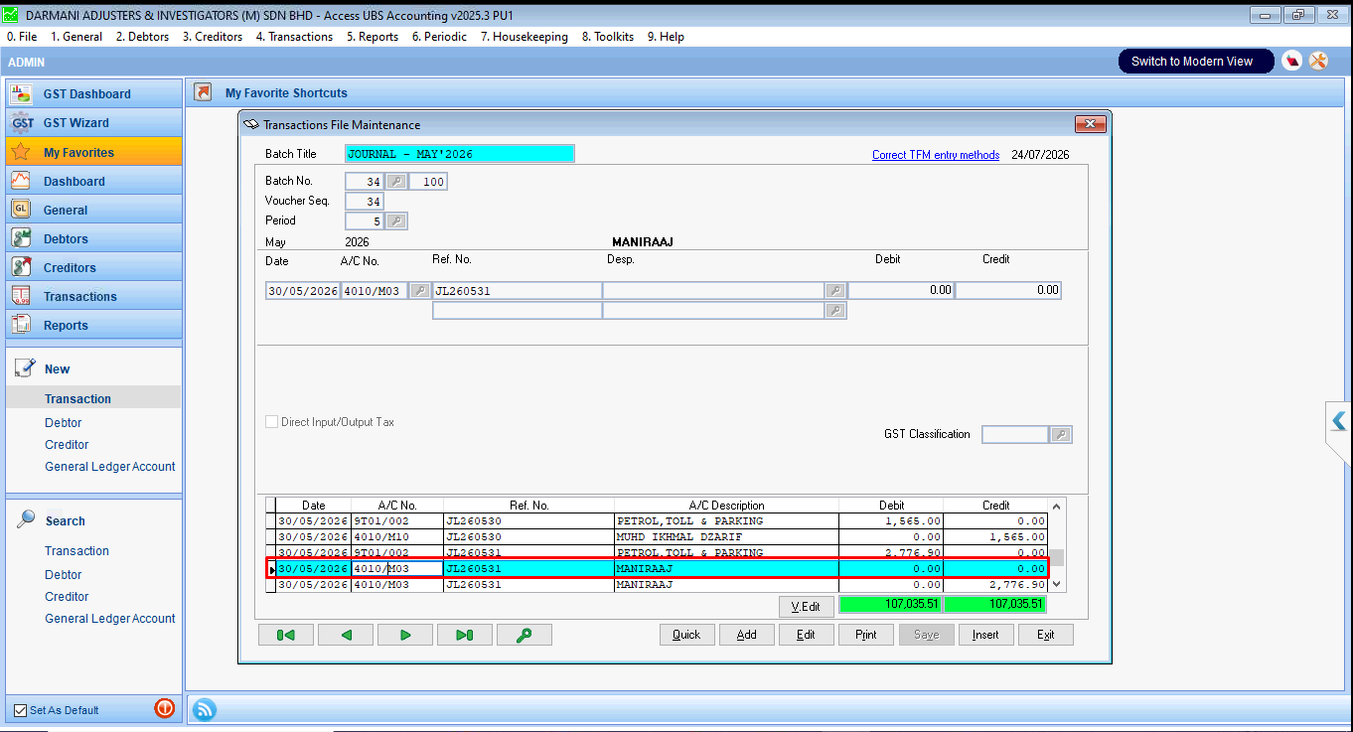The height and width of the screenshot is (732, 1353).
Task: Click the Insert button
Action: [x=985, y=635]
